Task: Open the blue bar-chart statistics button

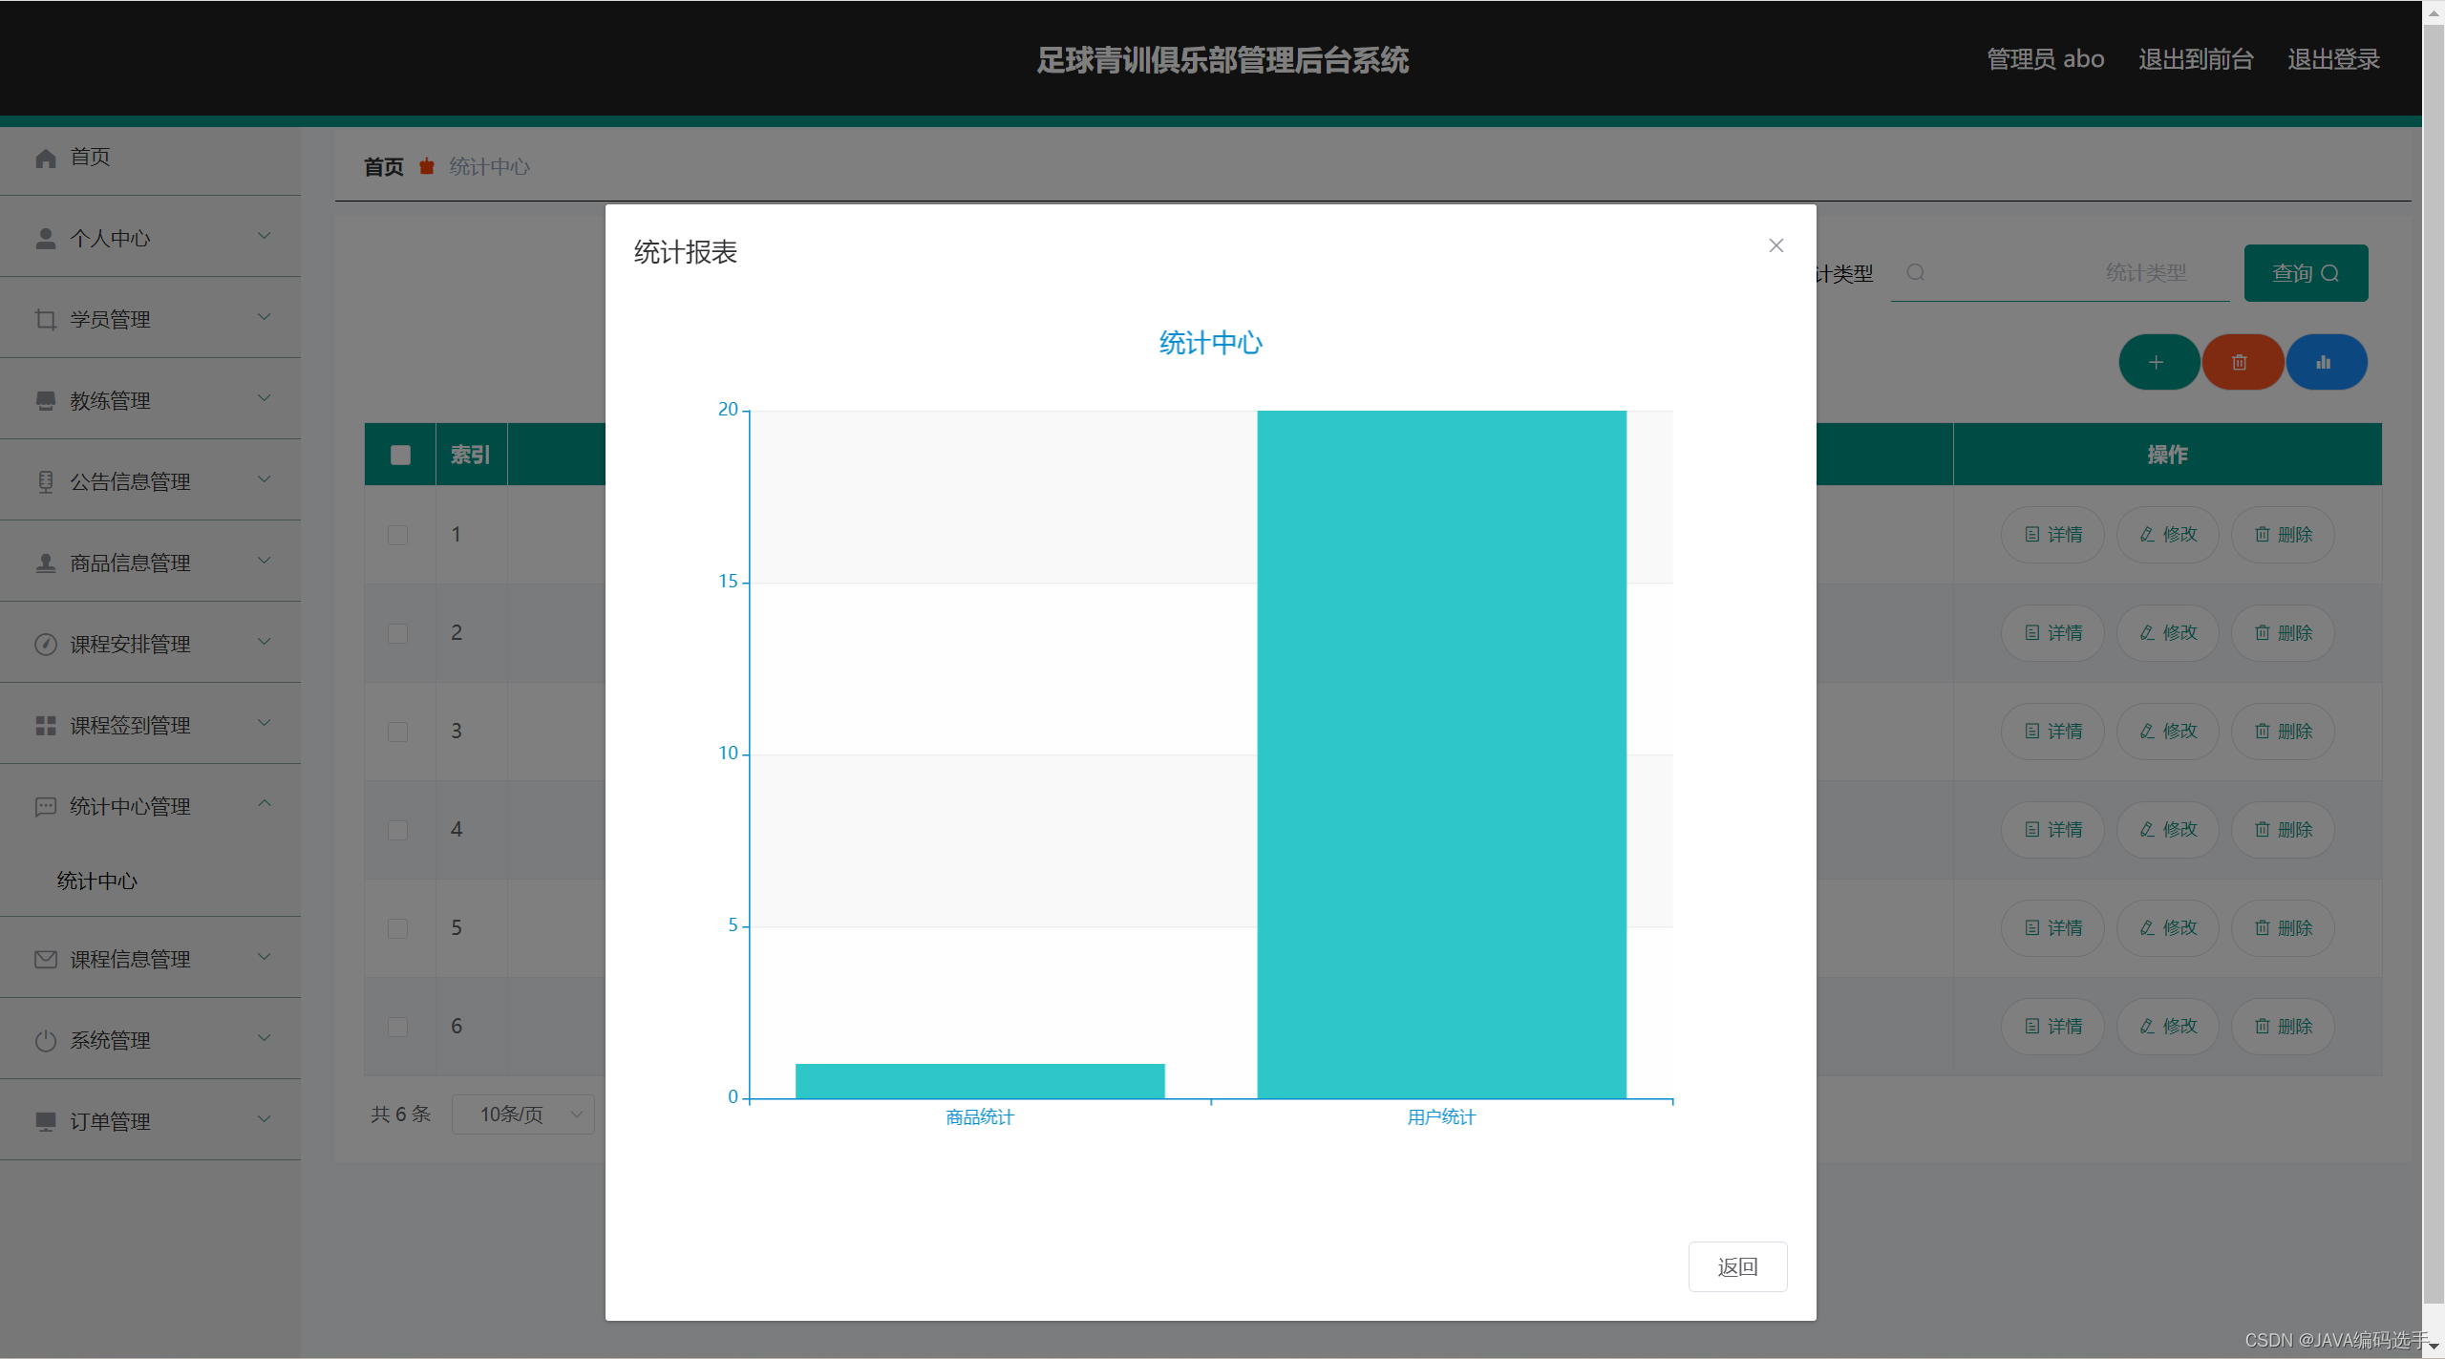Action: 2326,361
